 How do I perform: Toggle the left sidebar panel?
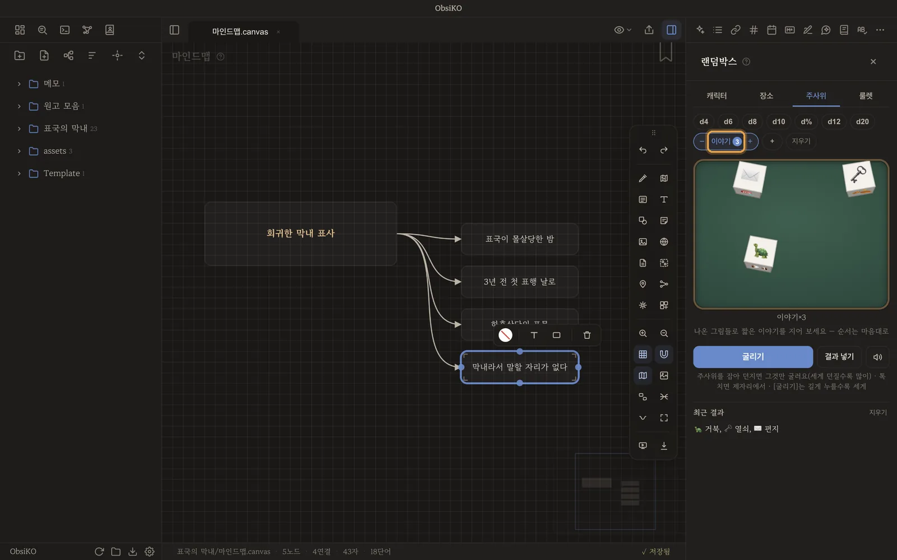(174, 30)
